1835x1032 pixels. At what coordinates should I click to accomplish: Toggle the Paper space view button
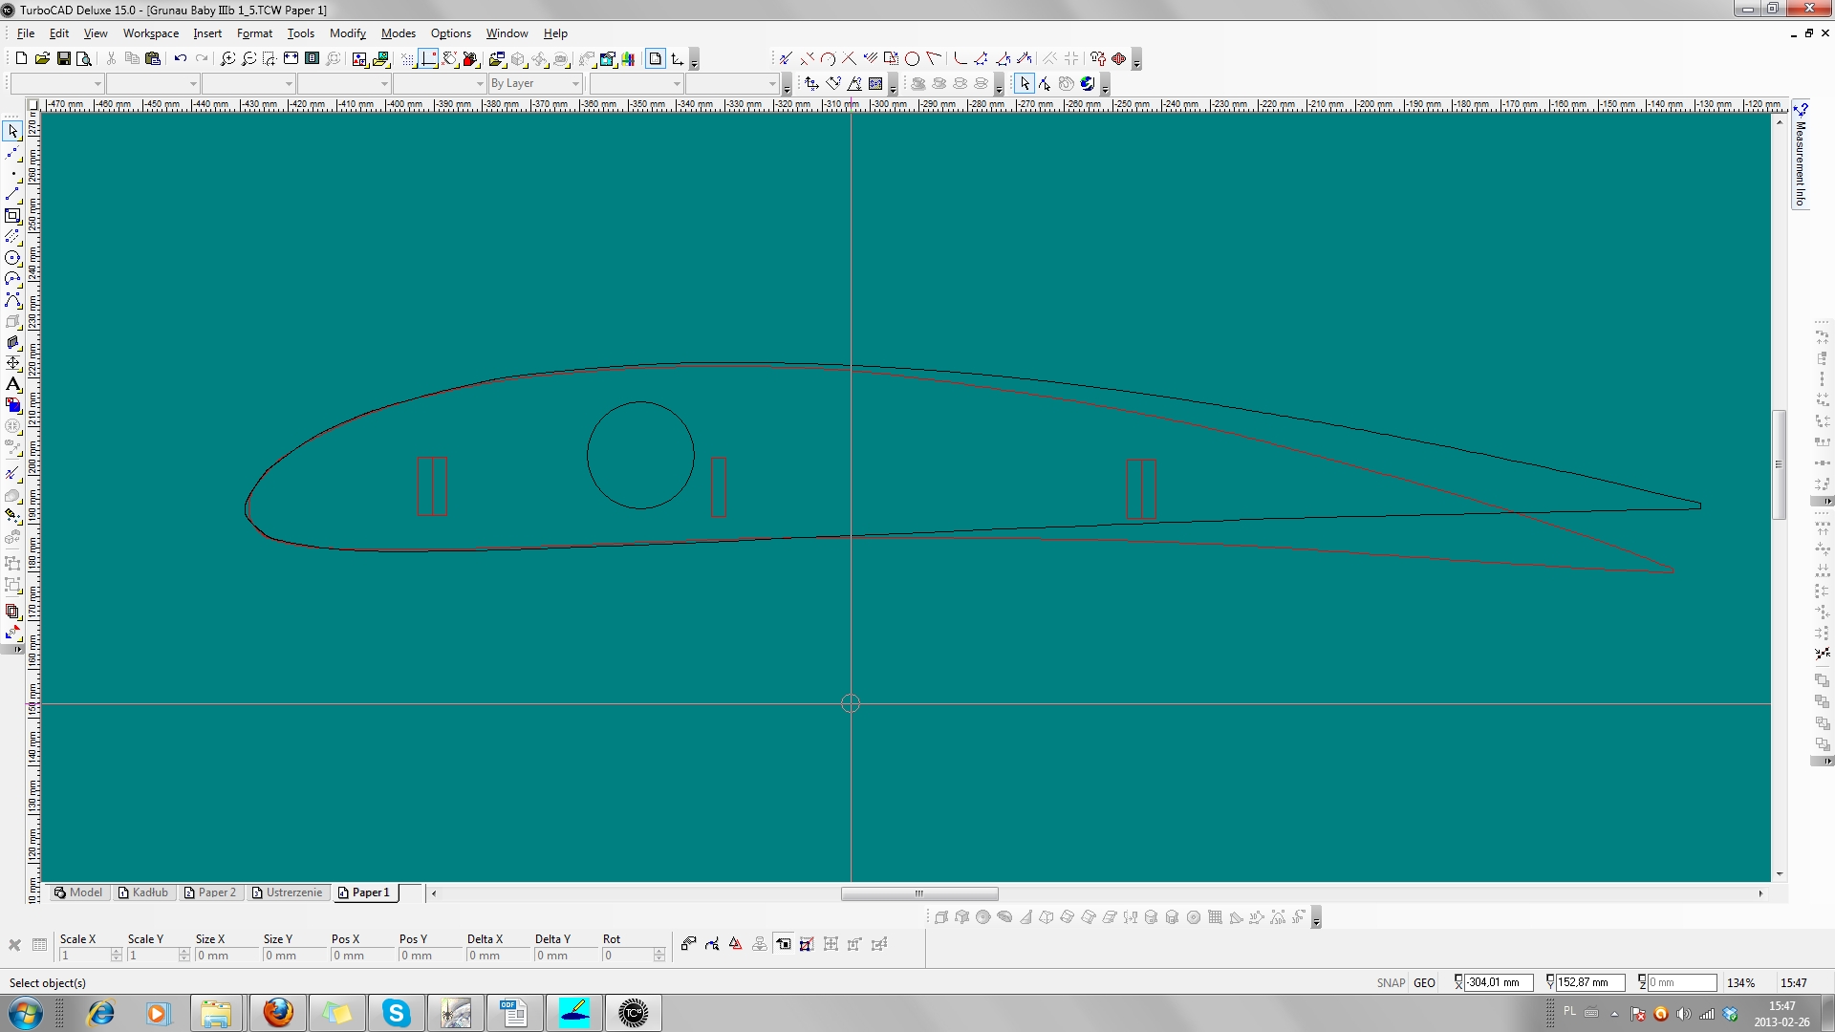tap(656, 58)
